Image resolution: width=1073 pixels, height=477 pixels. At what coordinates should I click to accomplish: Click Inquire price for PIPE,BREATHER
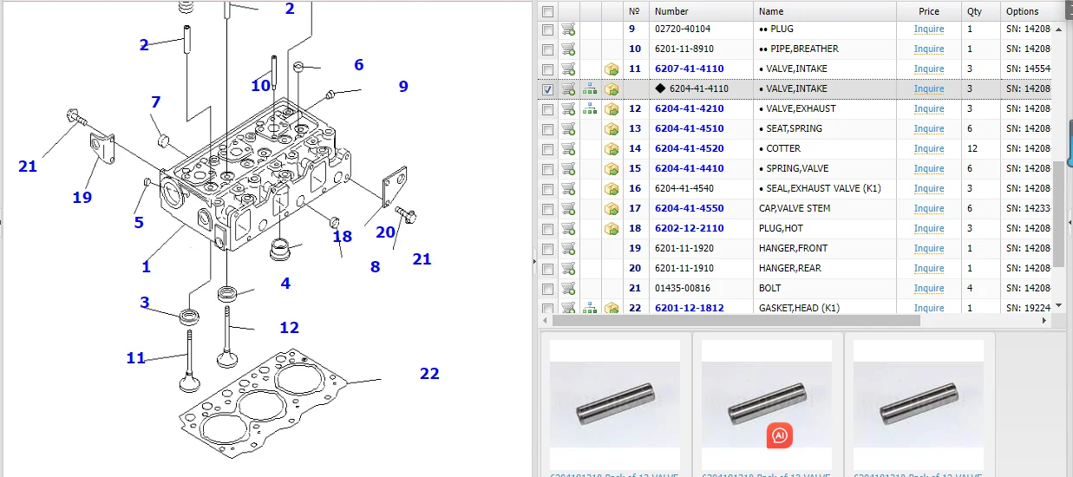[929, 49]
